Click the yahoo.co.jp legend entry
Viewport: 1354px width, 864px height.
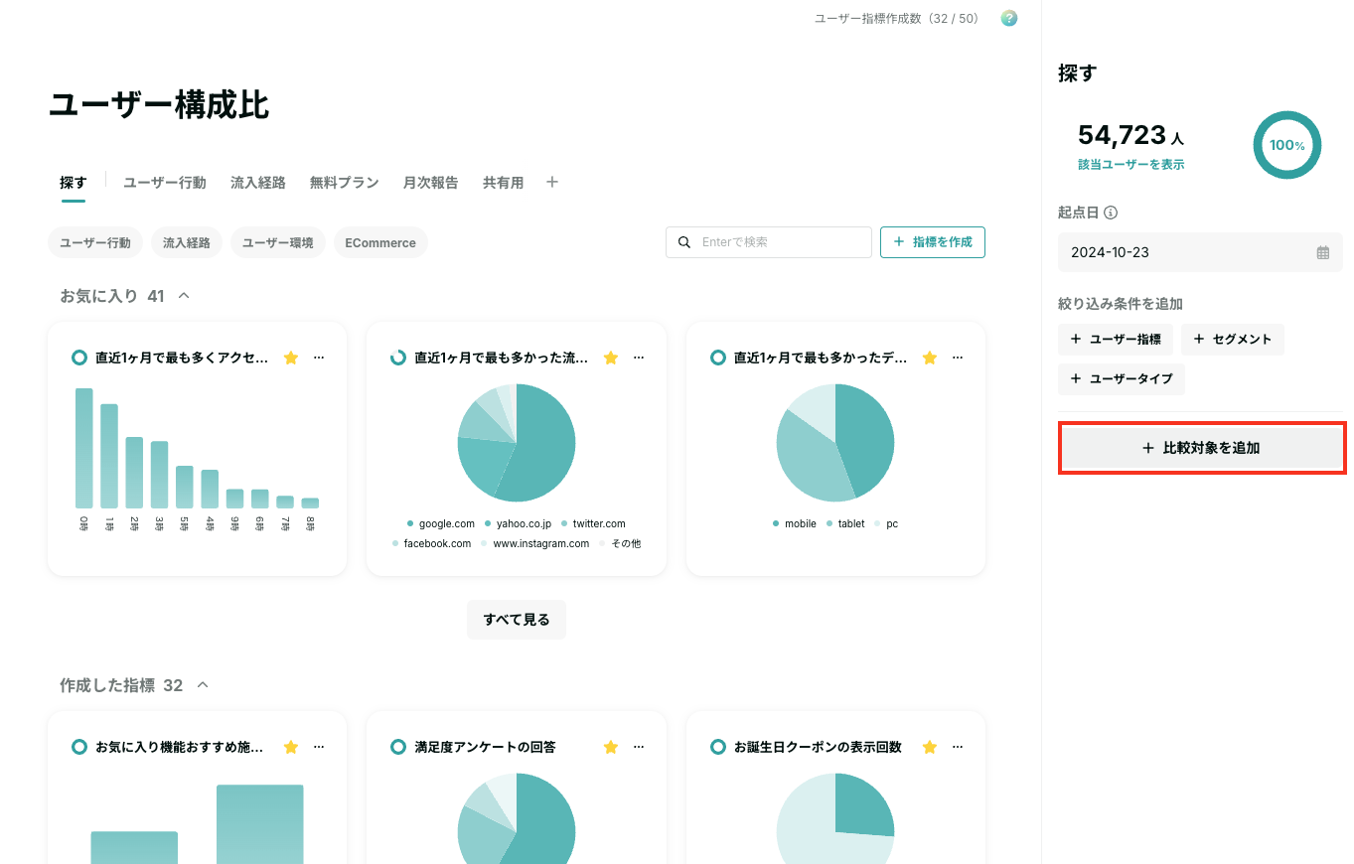point(518,524)
